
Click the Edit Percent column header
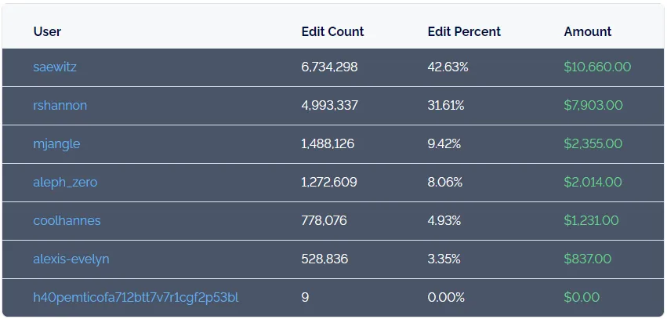pyautogui.click(x=464, y=32)
